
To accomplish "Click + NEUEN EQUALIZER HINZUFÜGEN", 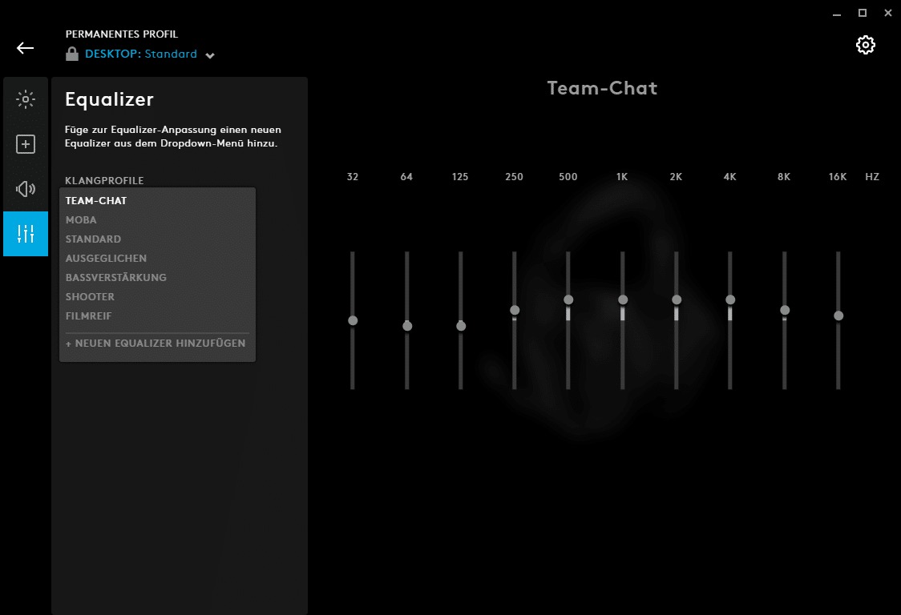I will click(x=156, y=344).
